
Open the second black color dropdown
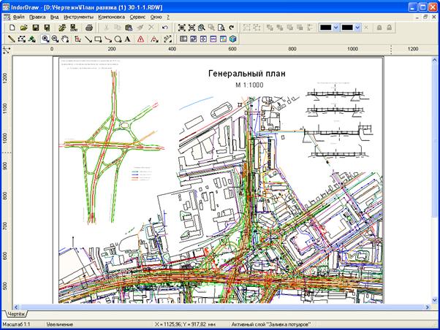click(x=358, y=27)
